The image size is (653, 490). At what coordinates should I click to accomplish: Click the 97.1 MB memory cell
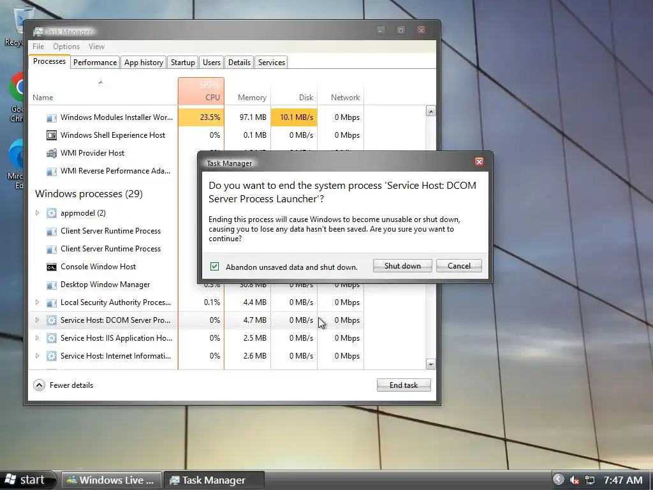click(248, 117)
